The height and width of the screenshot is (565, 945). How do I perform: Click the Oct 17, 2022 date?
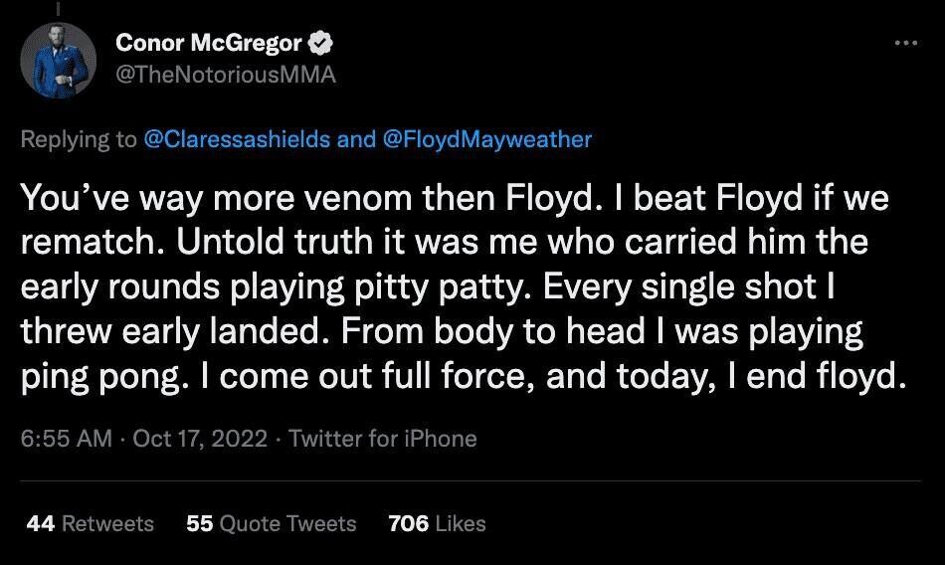tap(200, 439)
